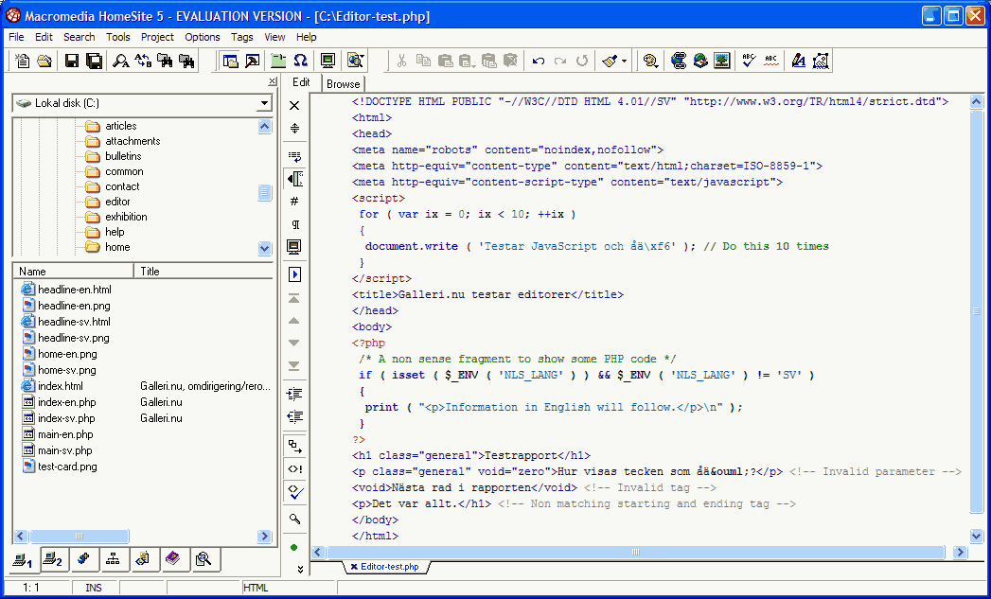991x599 pixels.
Task: Switch to the Browse tab
Action: click(344, 84)
